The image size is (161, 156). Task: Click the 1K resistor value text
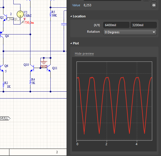click(x=9, y=87)
